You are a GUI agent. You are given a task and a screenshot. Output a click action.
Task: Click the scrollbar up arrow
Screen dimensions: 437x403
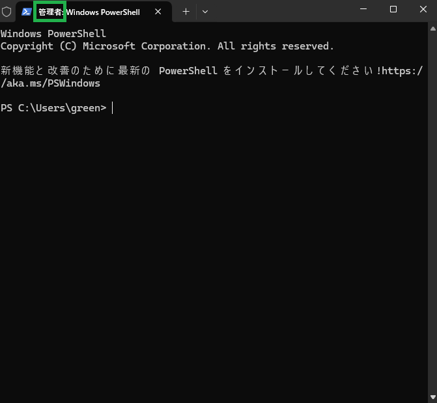[x=433, y=29]
